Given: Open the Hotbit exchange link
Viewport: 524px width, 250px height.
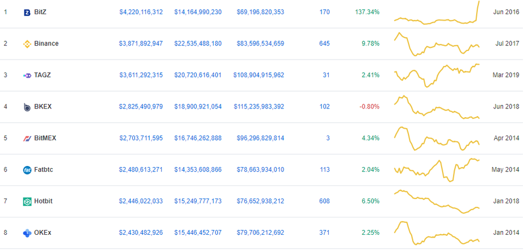Looking at the screenshot, I should click(x=43, y=201).
